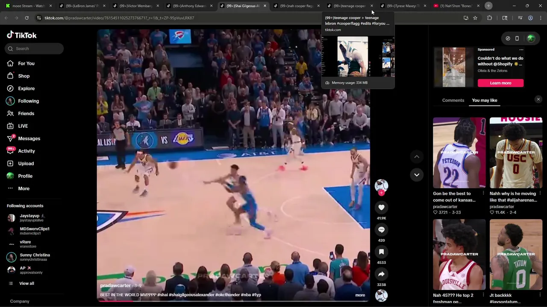547x307 pixels.
Task: Open the Following sidebar icon
Action: click(10, 101)
